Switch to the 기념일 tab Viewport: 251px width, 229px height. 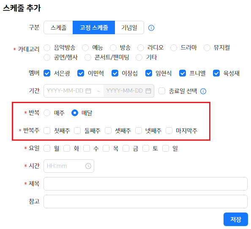[x=129, y=27]
